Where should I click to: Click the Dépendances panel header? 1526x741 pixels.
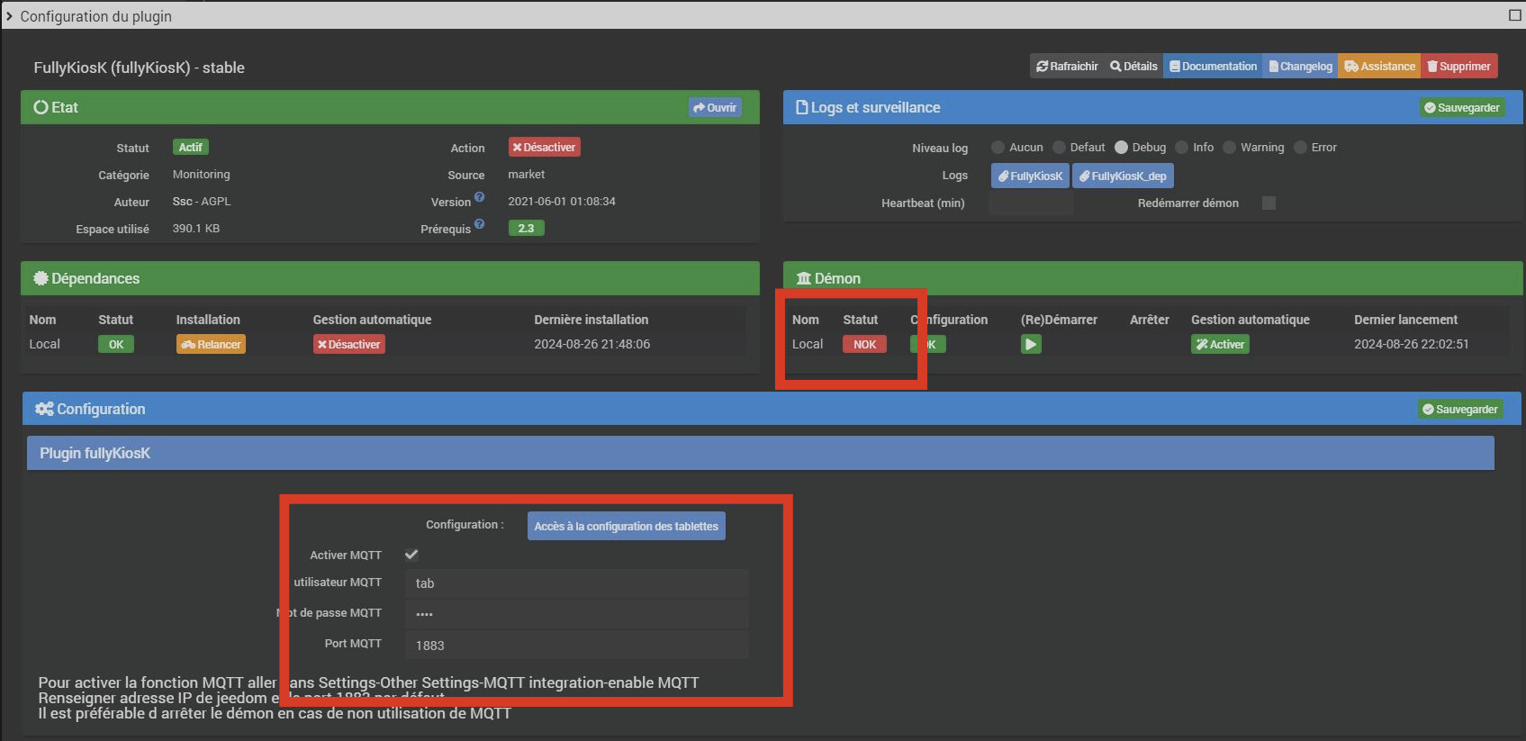[390, 278]
